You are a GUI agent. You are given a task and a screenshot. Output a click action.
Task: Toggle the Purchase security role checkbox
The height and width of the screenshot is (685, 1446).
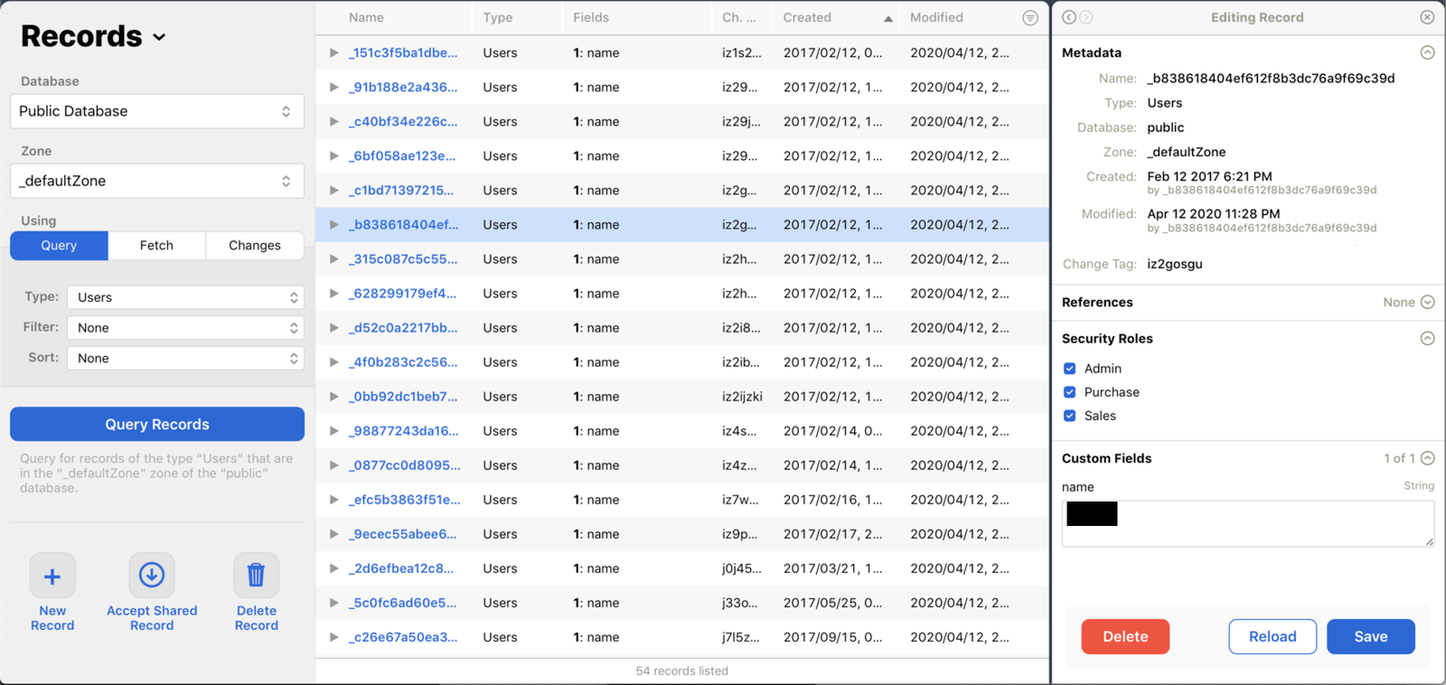pyautogui.click(x=1070, y=392)
